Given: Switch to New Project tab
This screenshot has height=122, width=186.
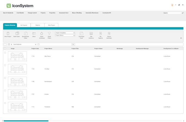Looking at the screenshot, I should tap(51, 25).
